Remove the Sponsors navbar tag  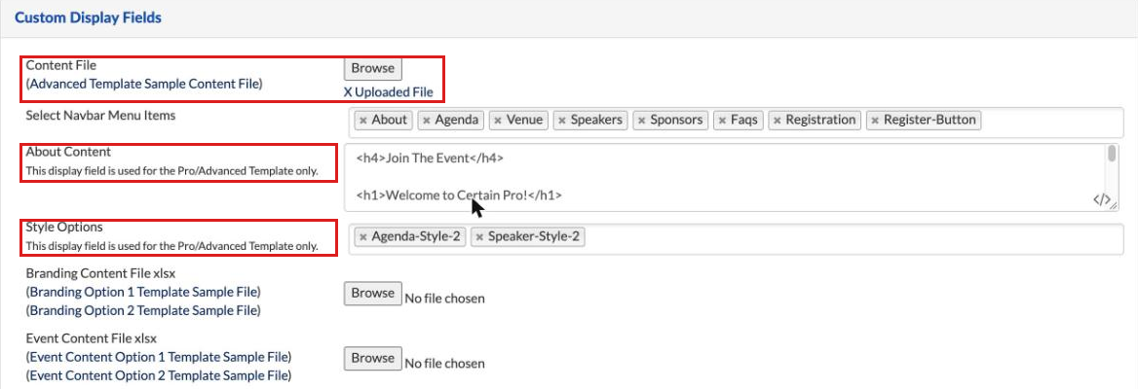pyautogui.click(x=641, y=121)
